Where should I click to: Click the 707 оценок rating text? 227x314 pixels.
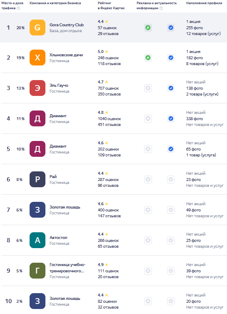click(x=108, y=88)
